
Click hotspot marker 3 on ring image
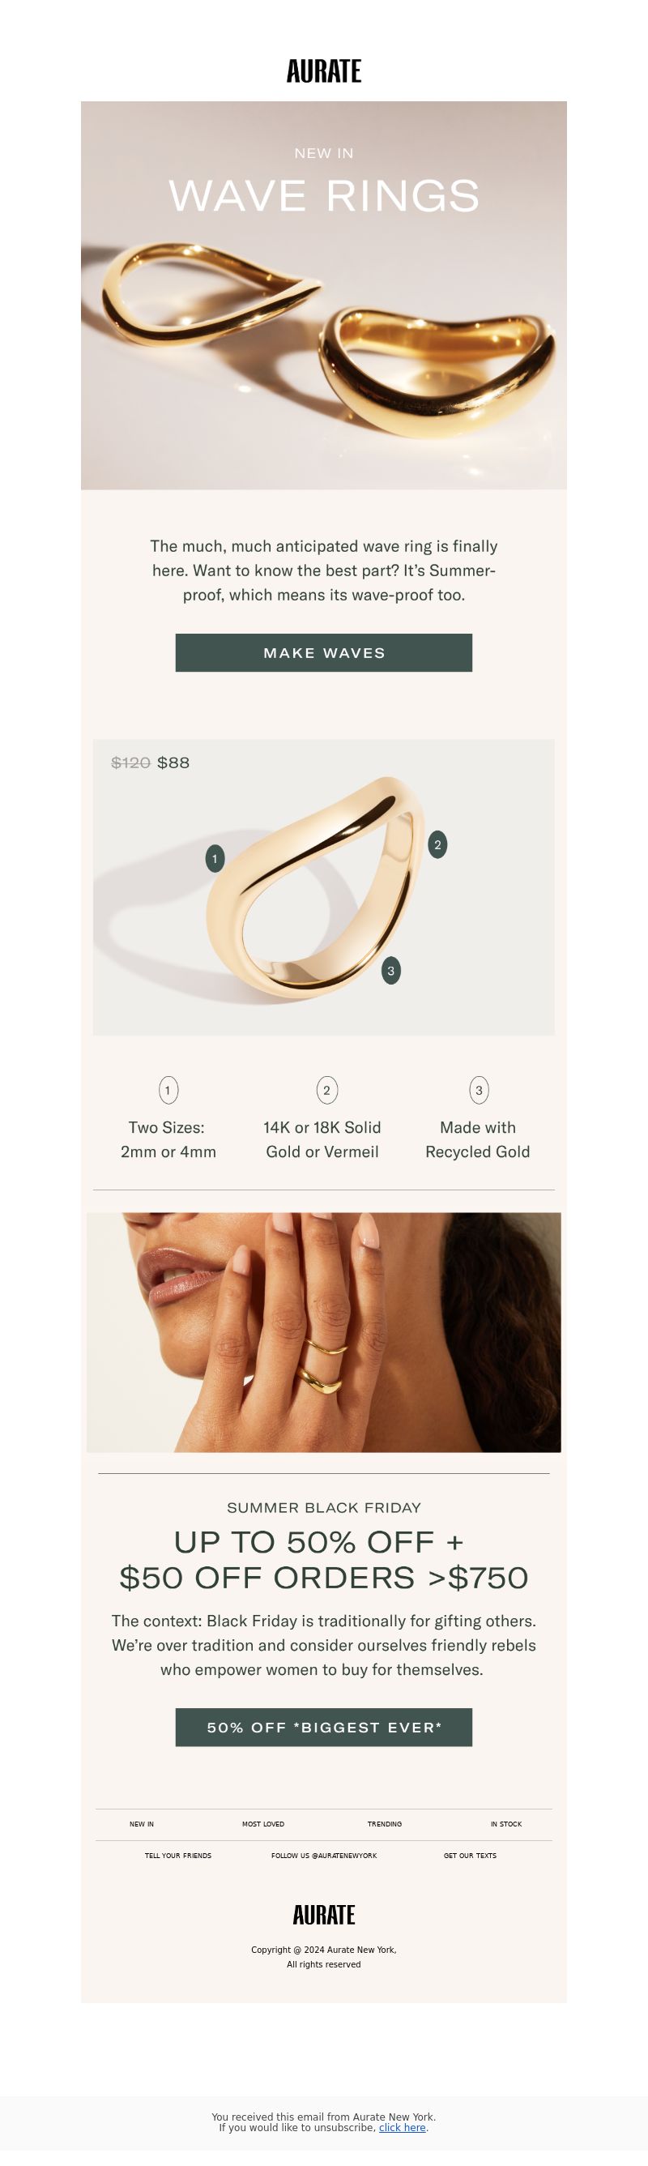pyautogui.click(x=390, y=971)
